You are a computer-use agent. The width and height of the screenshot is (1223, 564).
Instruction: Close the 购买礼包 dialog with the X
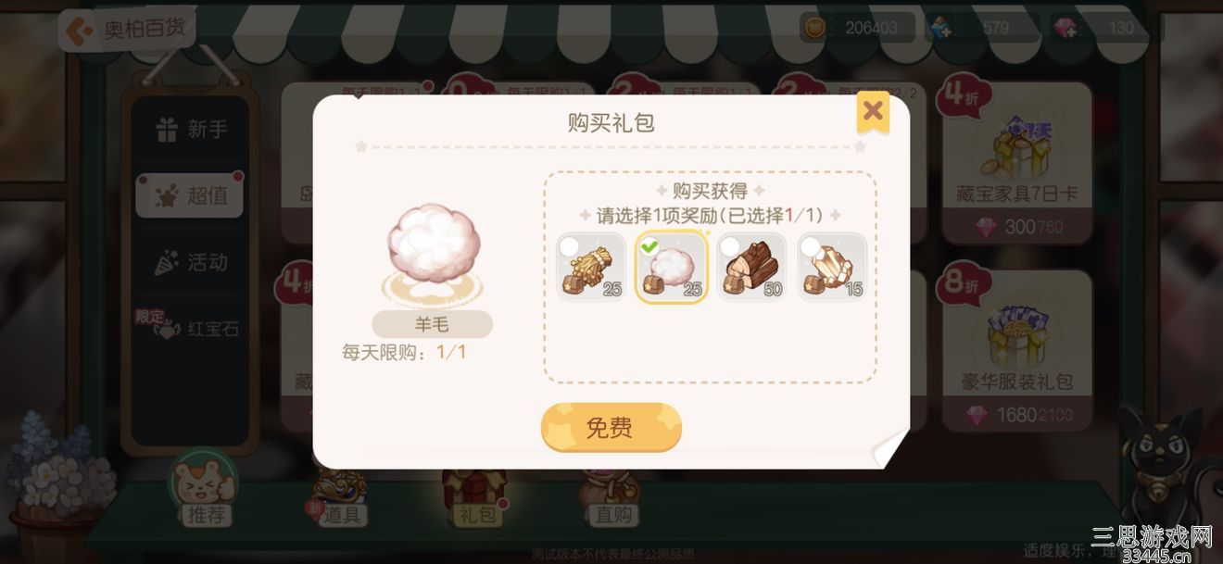tap(873, 112)
